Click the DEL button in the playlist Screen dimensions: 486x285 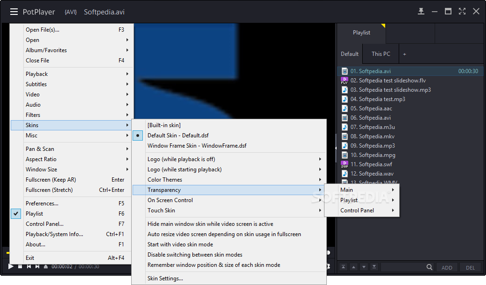coord(470,268)
